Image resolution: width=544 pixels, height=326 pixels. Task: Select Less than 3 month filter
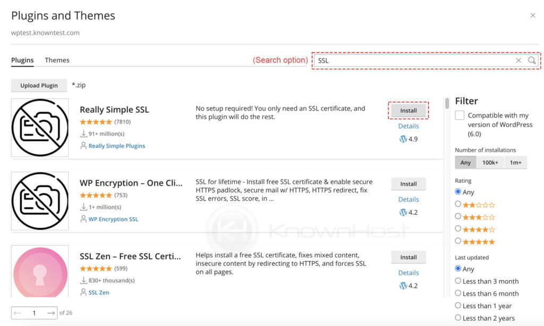click(458, 281)
